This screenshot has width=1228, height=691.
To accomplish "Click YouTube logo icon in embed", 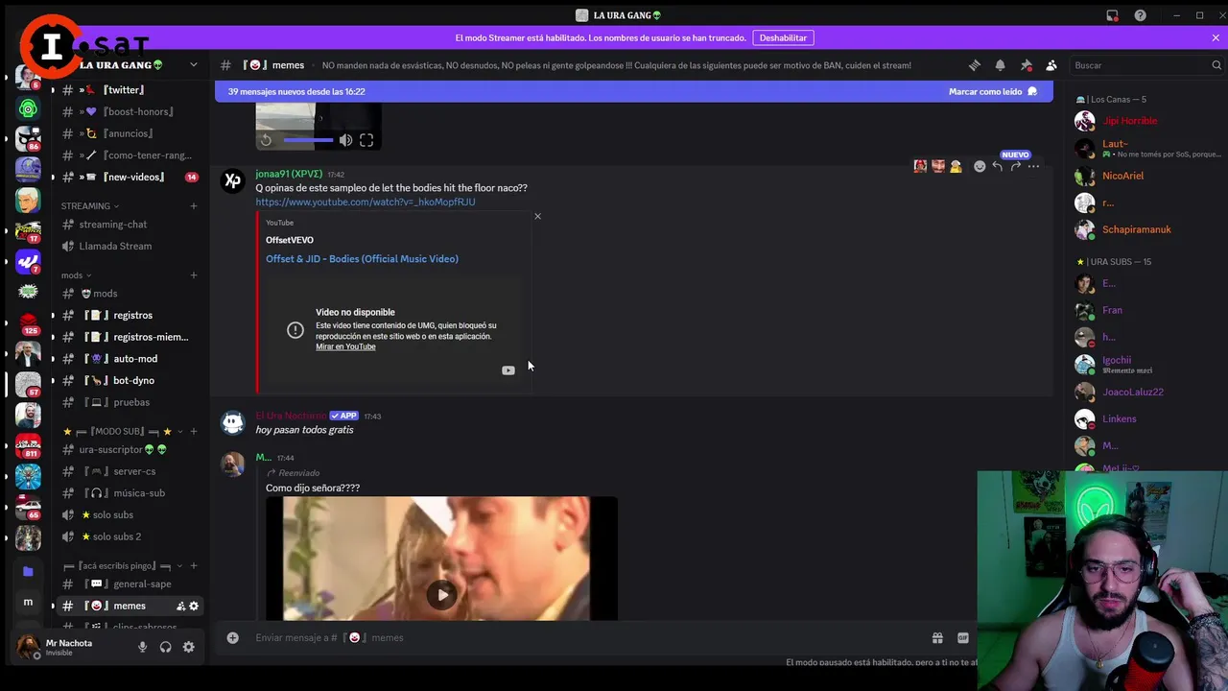I will (x=508, y=370).
